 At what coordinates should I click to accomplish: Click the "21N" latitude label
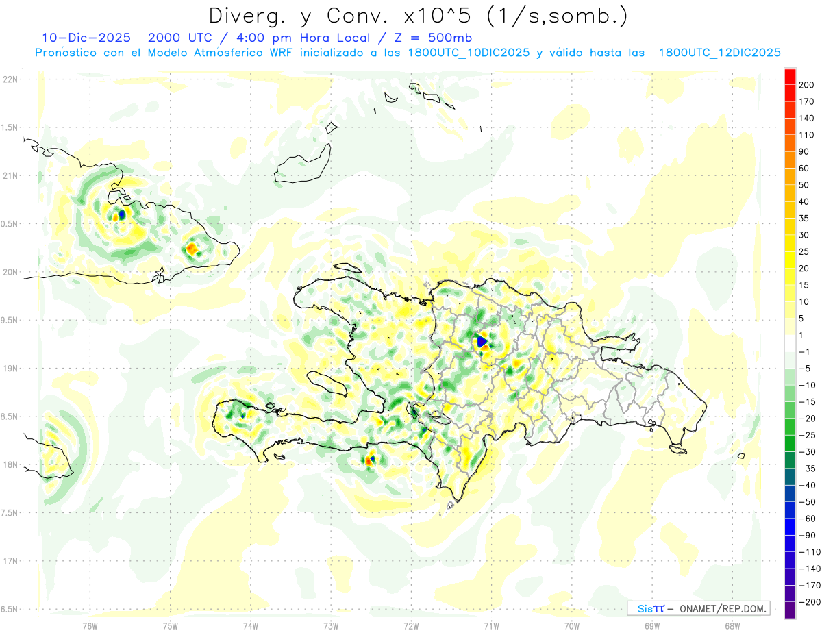click(x=10, y=175)
